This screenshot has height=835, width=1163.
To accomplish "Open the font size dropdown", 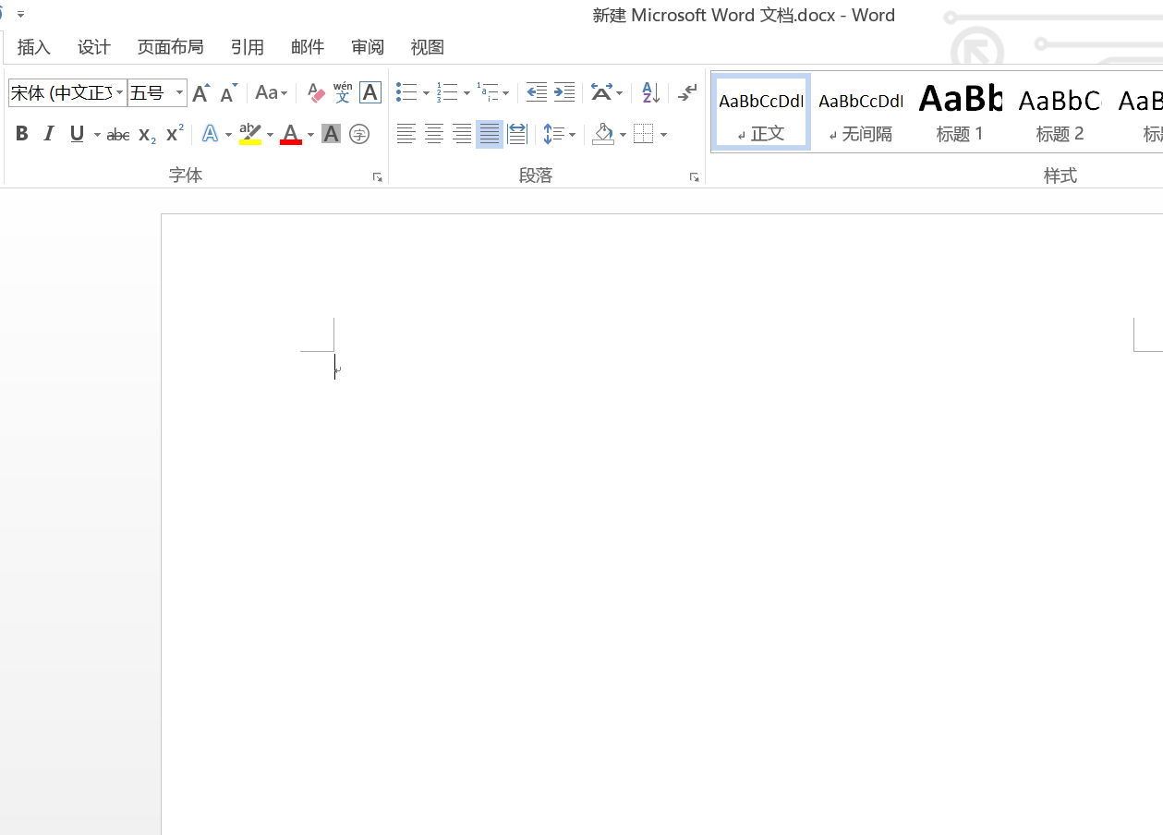I will 180,93.
